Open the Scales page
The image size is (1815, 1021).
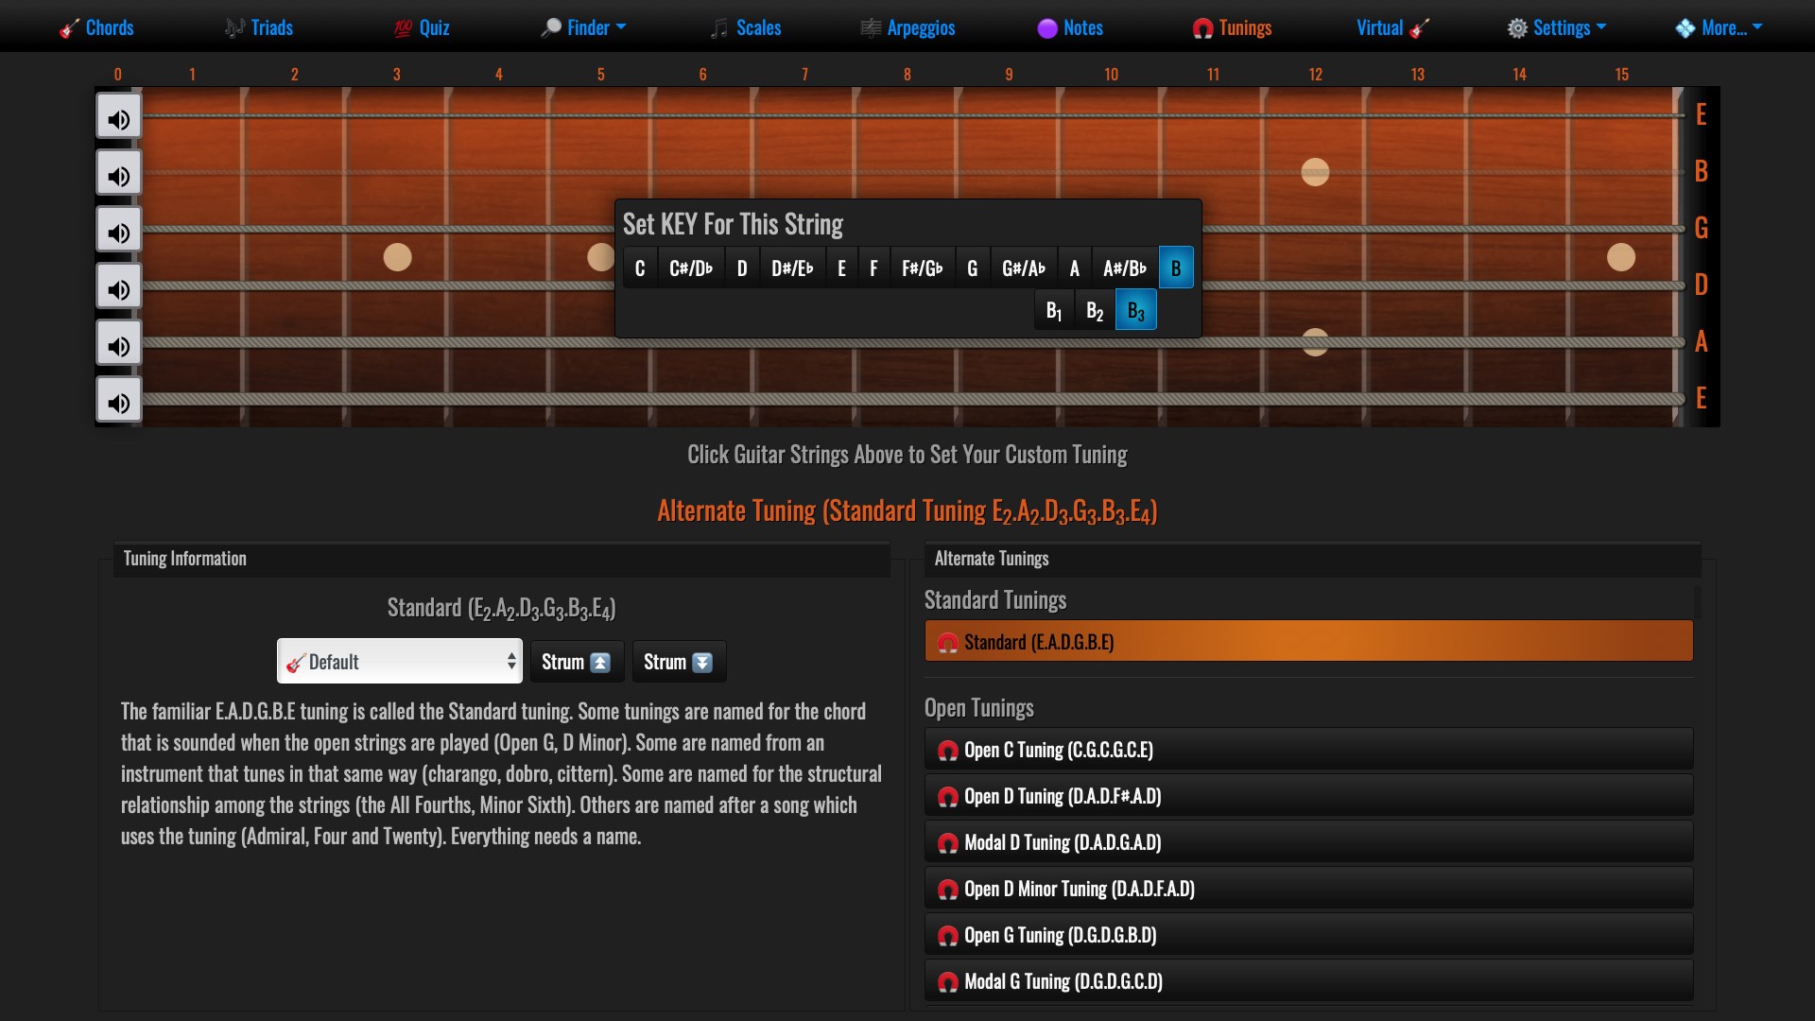coord(746,27)
